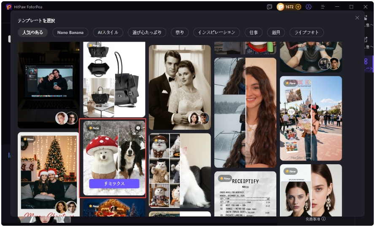375x227 pixels.
Task: Select the 遊び心たっぷり tab
Action: point(147,32)
